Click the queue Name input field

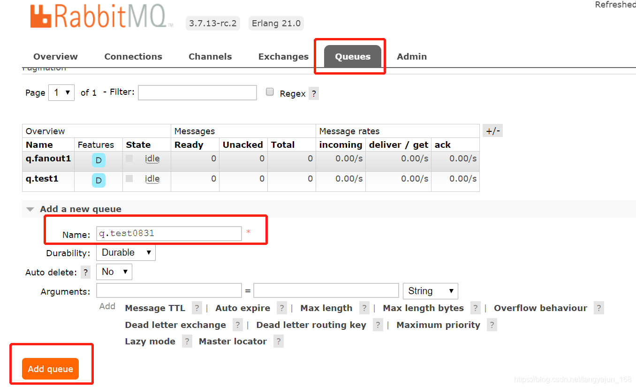(169, 234)
